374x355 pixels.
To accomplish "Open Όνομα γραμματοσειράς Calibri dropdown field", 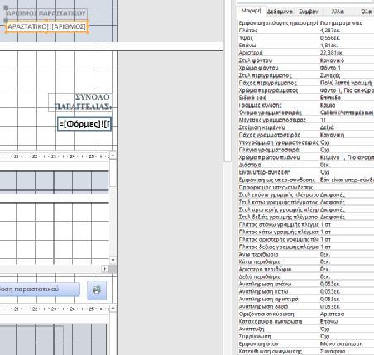I will point(347,113).
